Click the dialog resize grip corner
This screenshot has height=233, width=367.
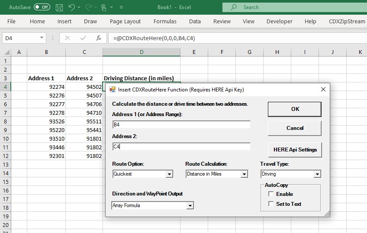pyautogui.click(x=327, y=214)
